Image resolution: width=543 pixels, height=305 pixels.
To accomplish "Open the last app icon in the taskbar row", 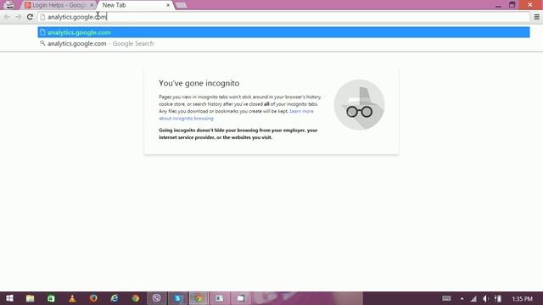I will coord(241,298).
